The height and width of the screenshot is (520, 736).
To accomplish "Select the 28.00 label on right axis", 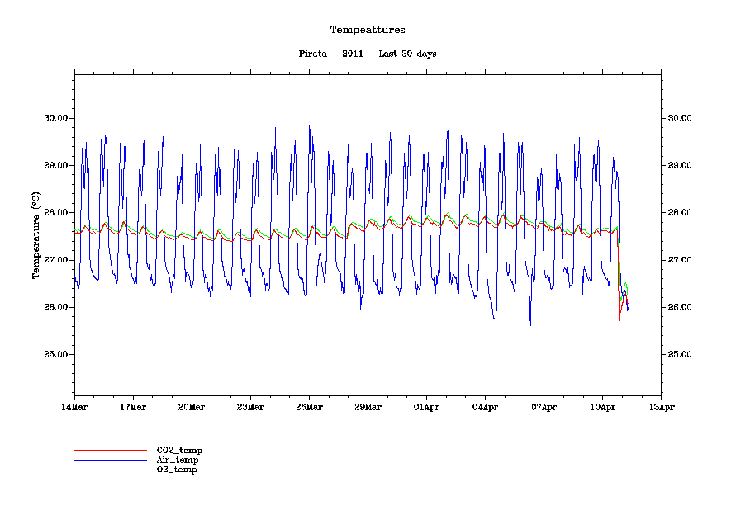I will 680,213.
